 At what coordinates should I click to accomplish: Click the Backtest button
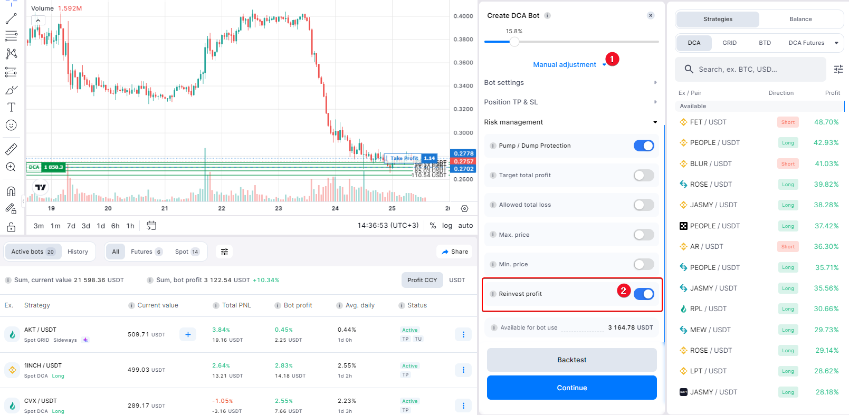571,360
